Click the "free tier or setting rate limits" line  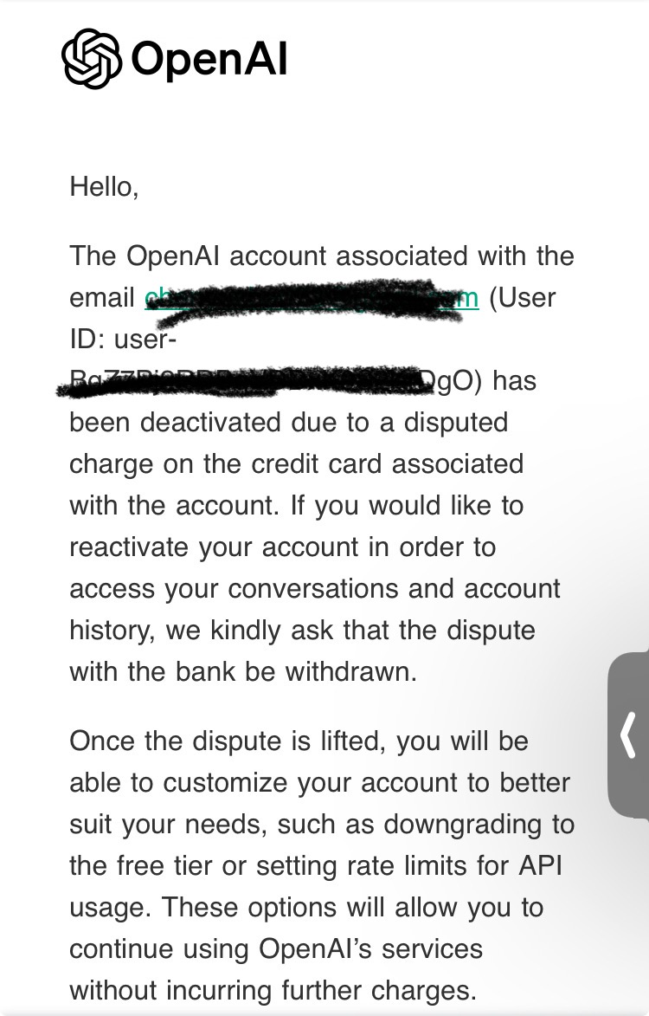316,865
